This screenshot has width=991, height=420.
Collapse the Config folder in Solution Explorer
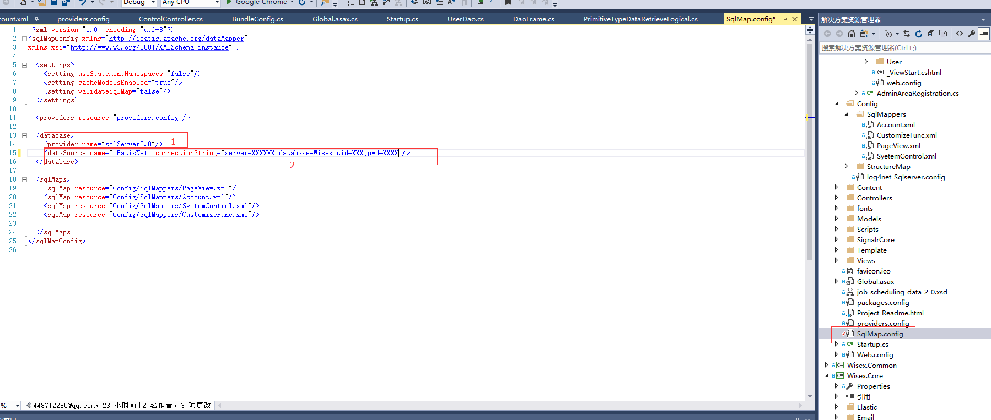(x=837, y=103)
